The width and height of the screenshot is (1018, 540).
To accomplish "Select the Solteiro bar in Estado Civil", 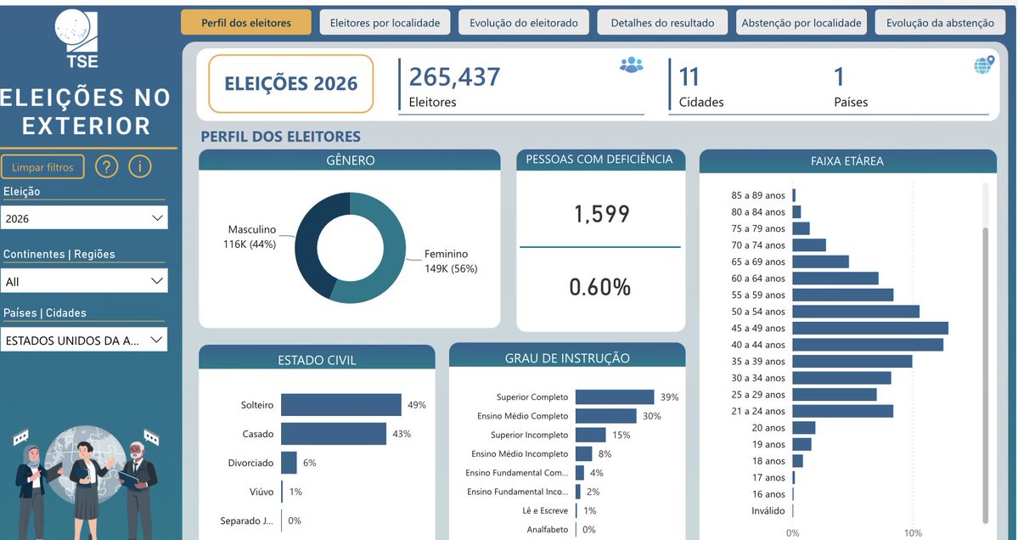I will point(340,405).
